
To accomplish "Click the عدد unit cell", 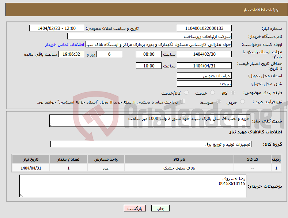I will point(106,168).
